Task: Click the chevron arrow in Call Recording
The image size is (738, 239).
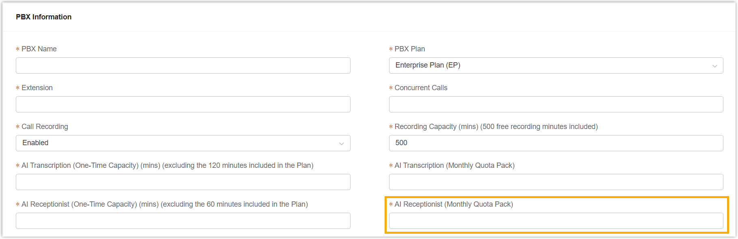Action: (341, 144)
